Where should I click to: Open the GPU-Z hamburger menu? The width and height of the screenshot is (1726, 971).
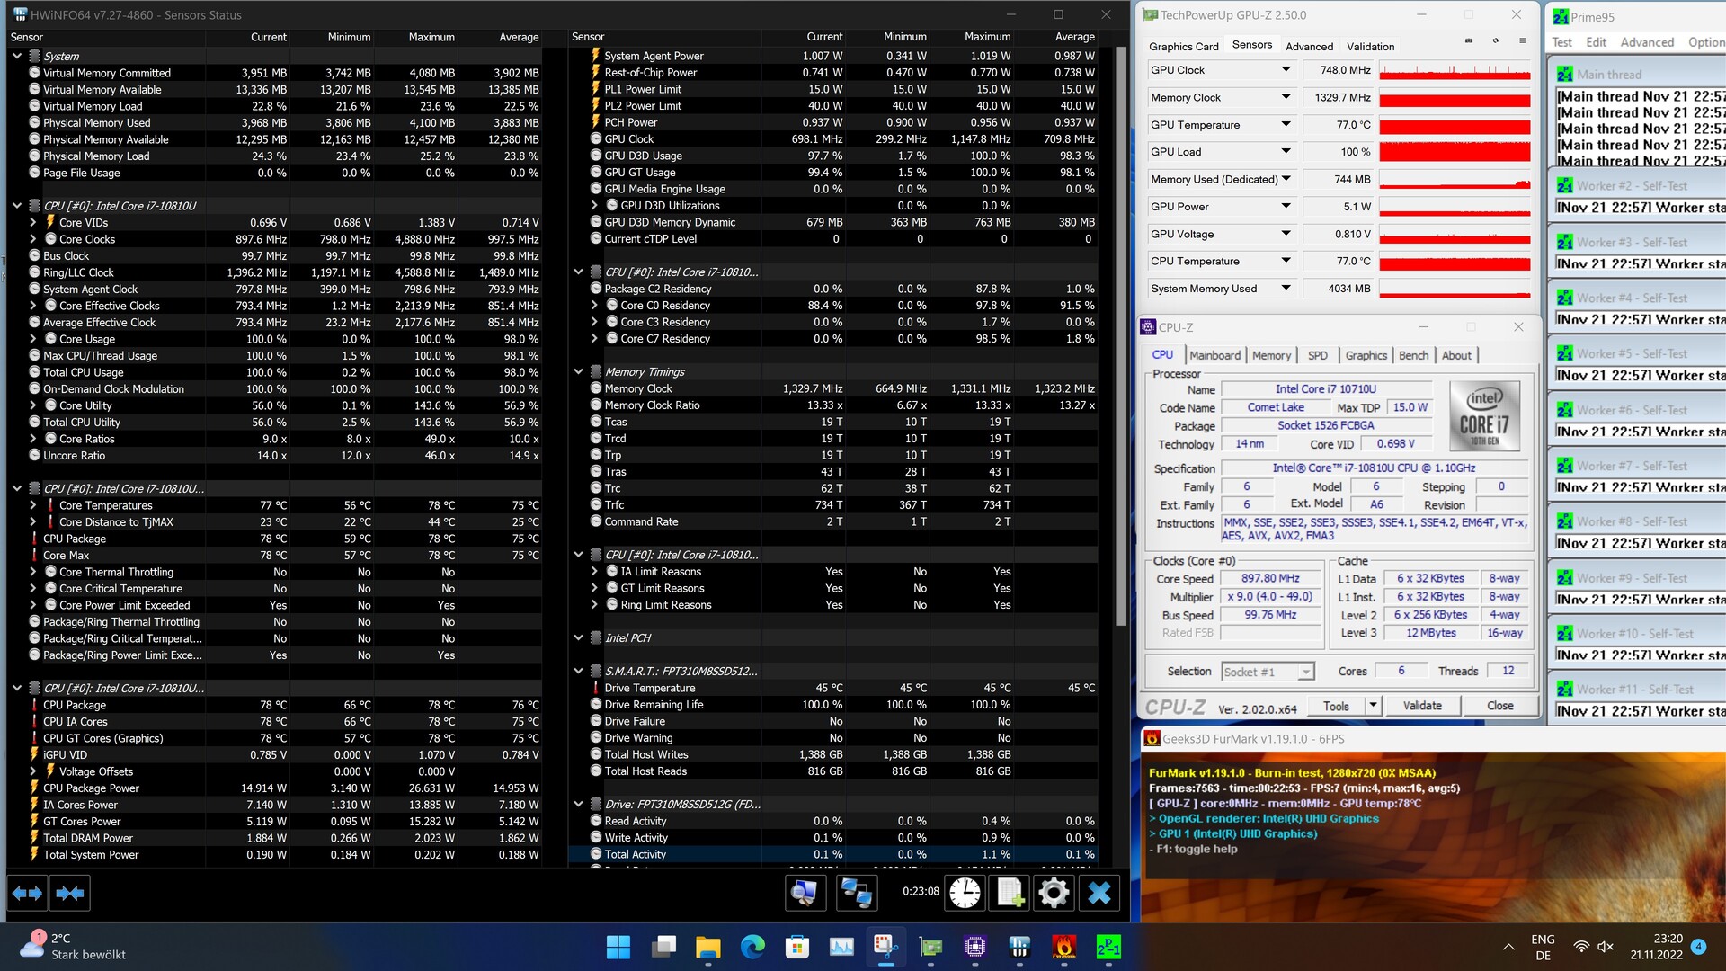pyautogui.click(x=1522, y=41)
